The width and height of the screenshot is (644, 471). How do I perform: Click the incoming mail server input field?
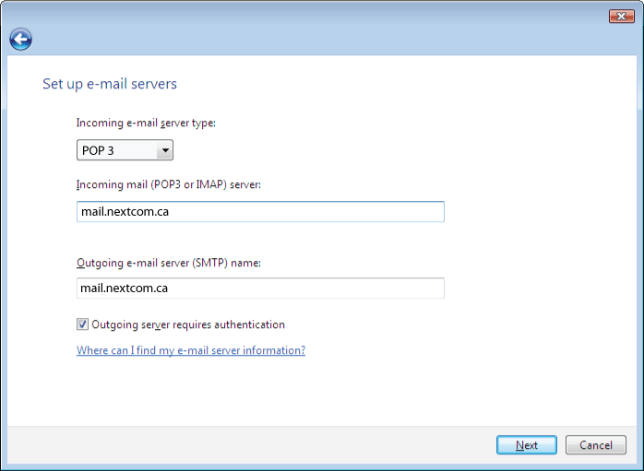[260, 212]
